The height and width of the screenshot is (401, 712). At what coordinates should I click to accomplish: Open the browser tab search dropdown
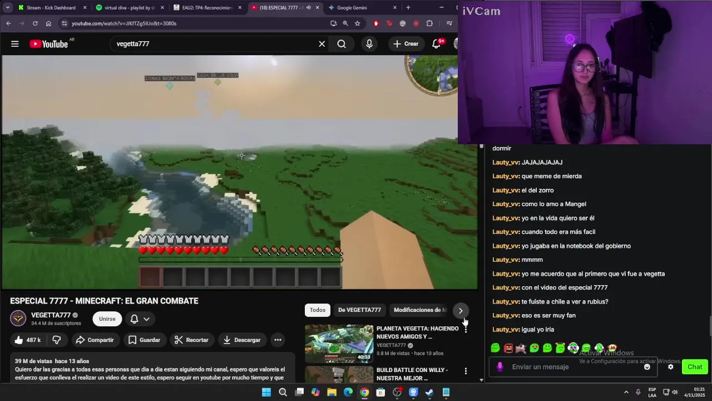click(8, 8)
